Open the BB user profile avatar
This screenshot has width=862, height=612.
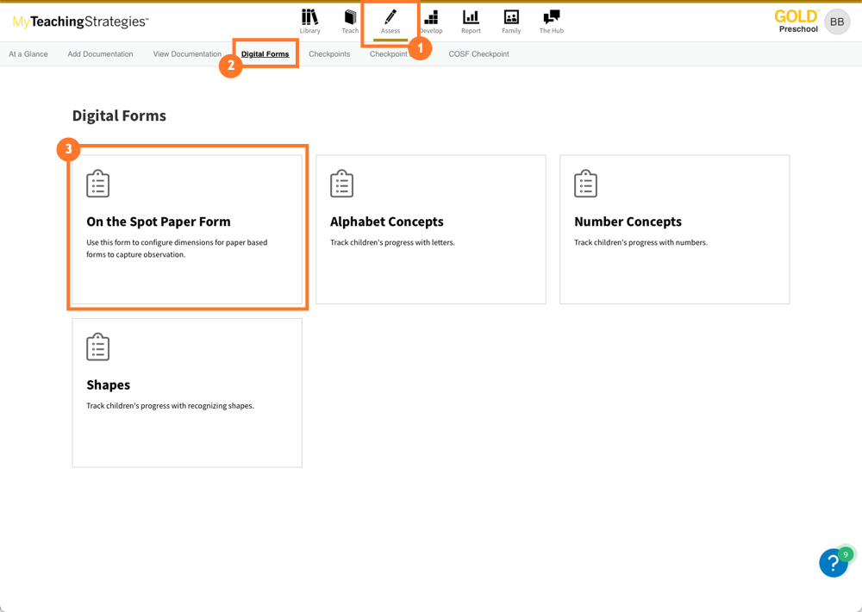(x=837, y=22)
